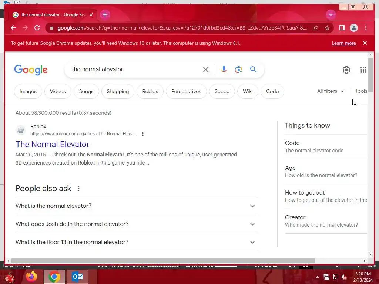Open Outlook from the taskbar
This screenshot has height=284, width=379.
[x=77, y=277]
